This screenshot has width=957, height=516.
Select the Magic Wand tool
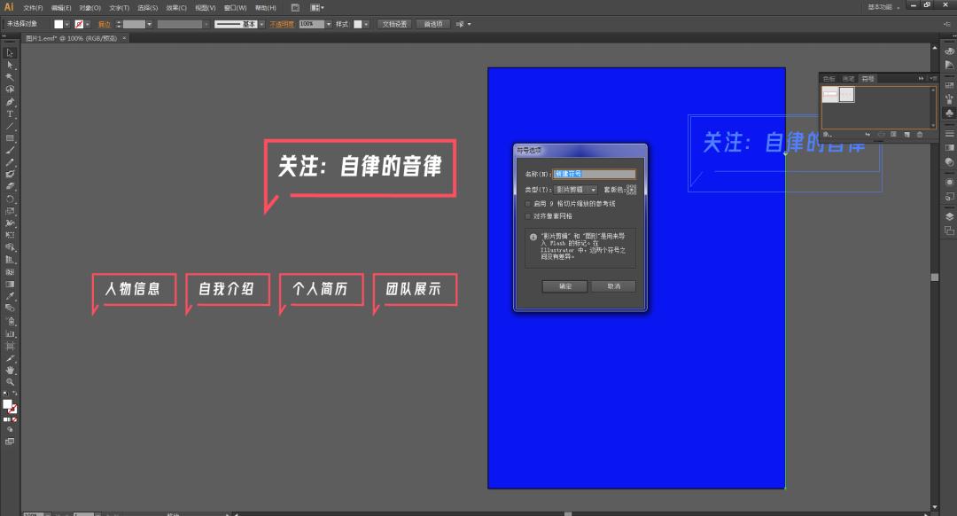(10, 78)
